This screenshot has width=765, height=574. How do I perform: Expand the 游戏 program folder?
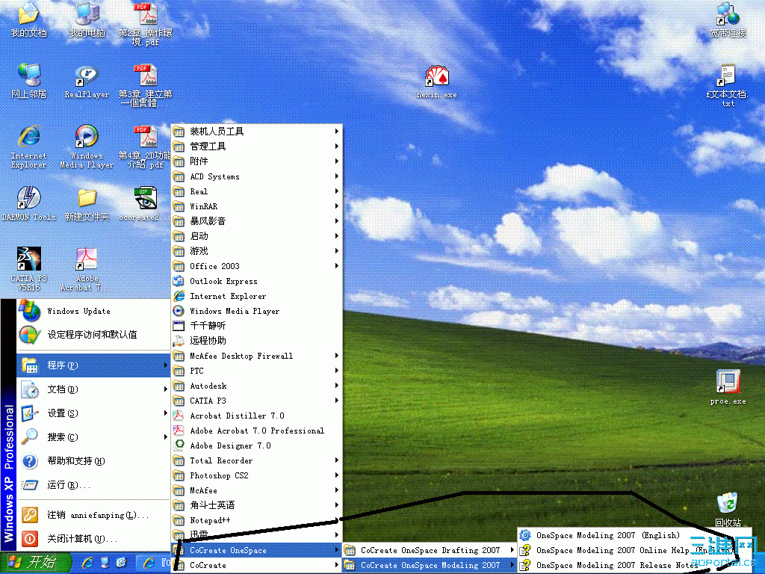(257, 251)
